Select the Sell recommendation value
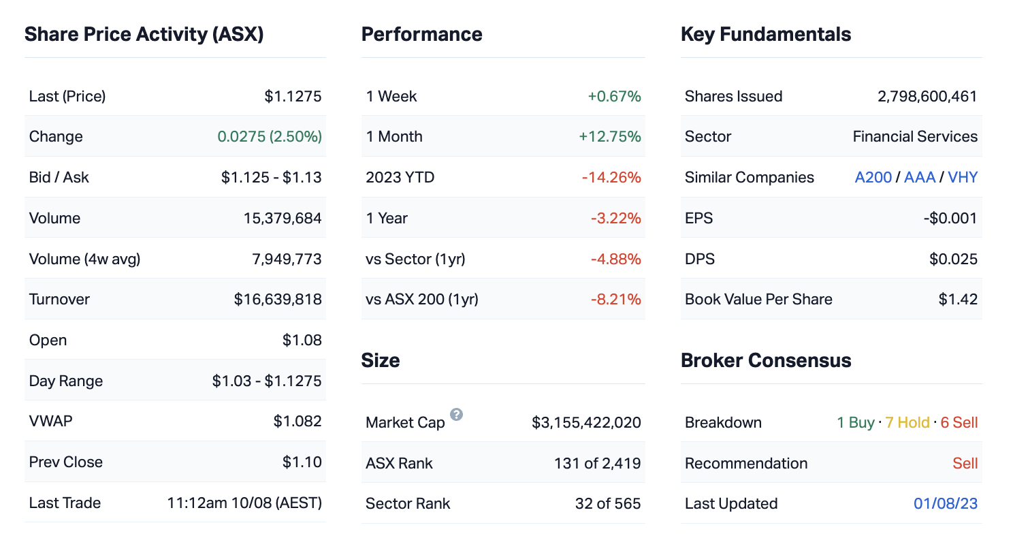The height and width of the screenshot is (553, 1013). coord(965,464)
